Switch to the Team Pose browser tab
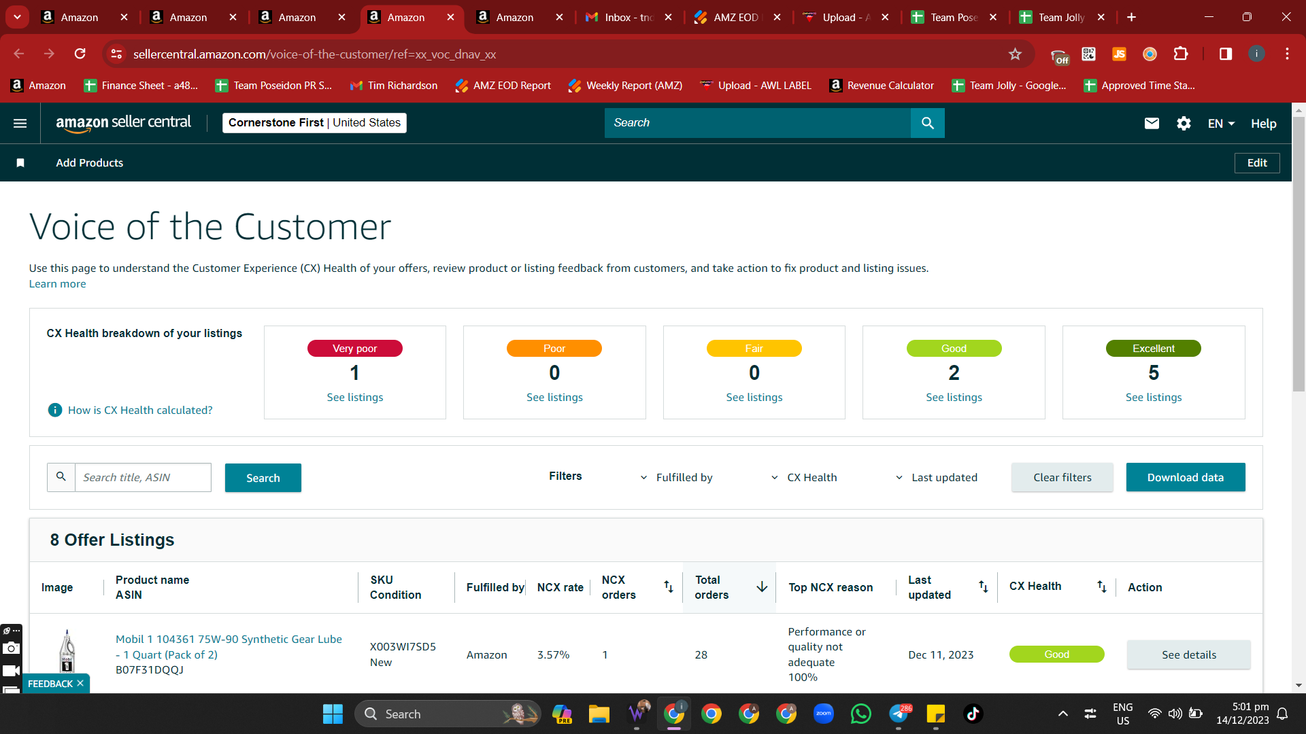This screenshot has height=734, width=1306. pos(955,17)
